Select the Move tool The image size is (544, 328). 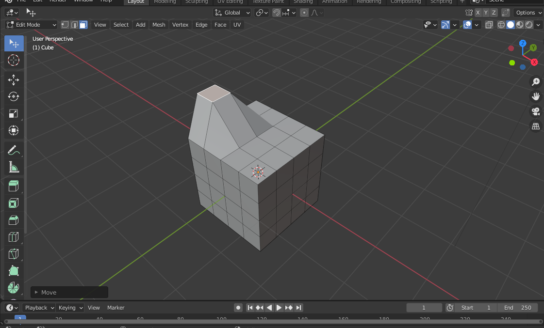click(14, 79)
